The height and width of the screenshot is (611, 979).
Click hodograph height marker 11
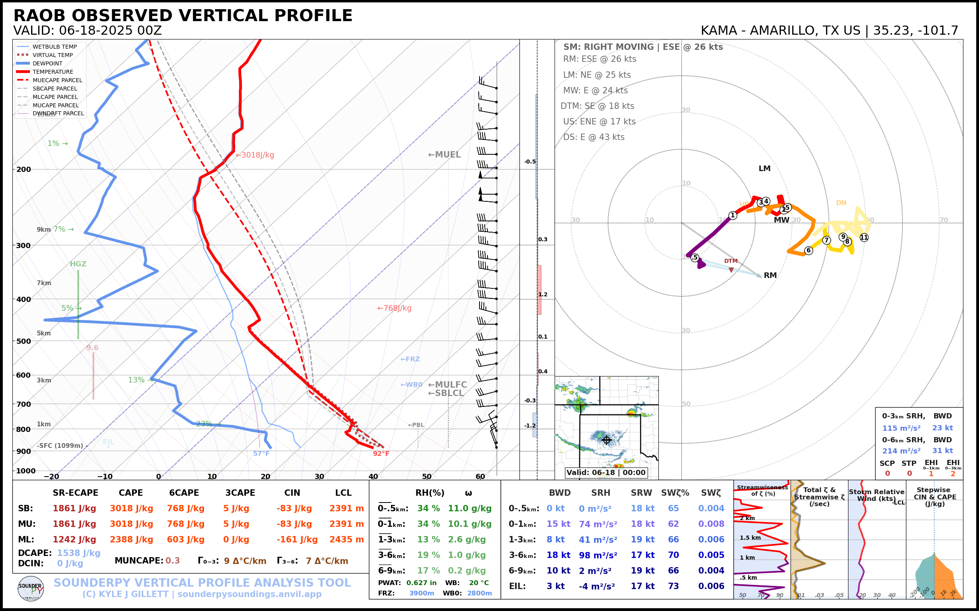[x=864, y=238]
